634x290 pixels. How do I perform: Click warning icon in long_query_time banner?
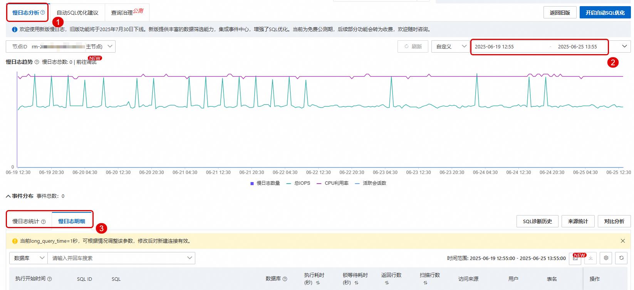click(15, 241)
